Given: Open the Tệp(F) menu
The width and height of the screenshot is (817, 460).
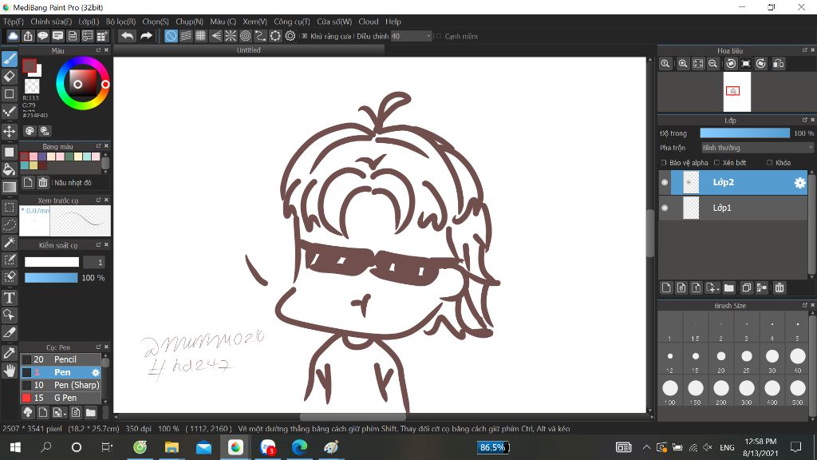Looking at the screenshot, I should point(14,22).
